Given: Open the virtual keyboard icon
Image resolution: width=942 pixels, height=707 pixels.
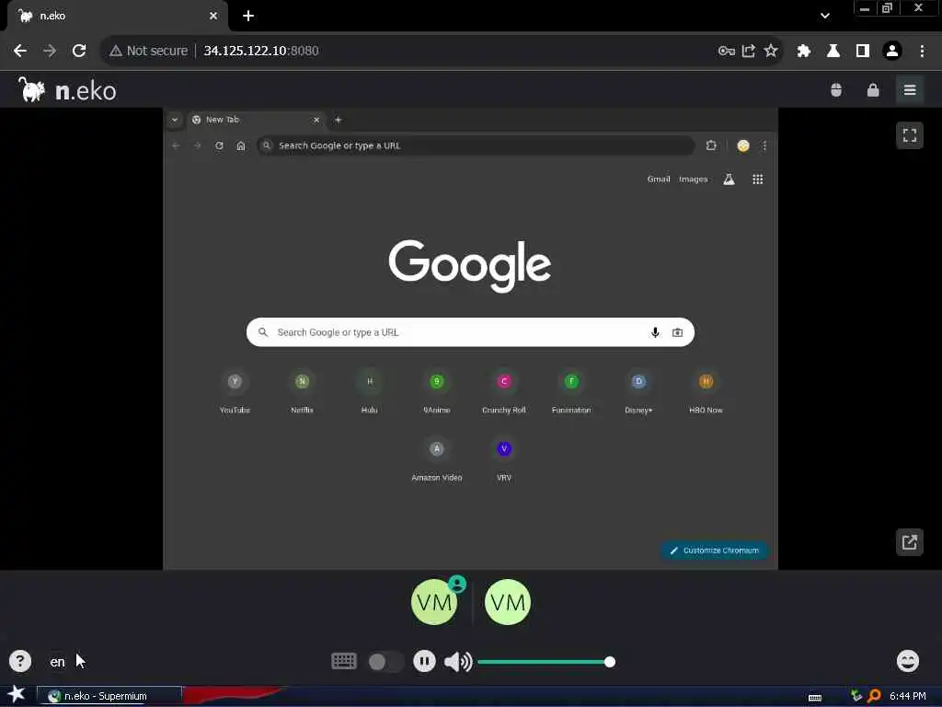Looking at the screenshot, I should tap(344, 661).
